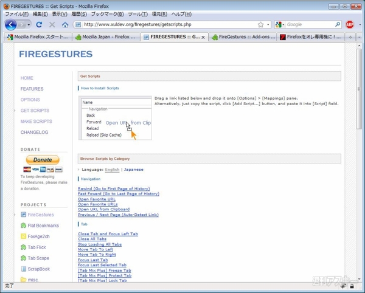365x293 pixels.
Task: Click the FoxAge2ch project icon
Action: click(23, 236)
